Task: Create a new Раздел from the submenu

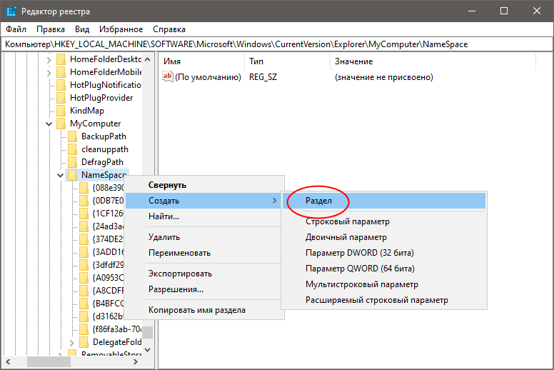Action: [384, 201]
